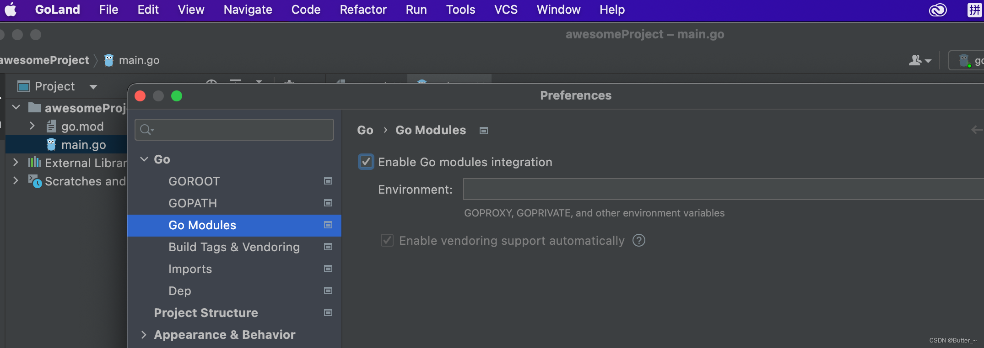984x348 pixels.
Task: Open the VCS menu
Action: pyautogui.click(x=506, y=10)
